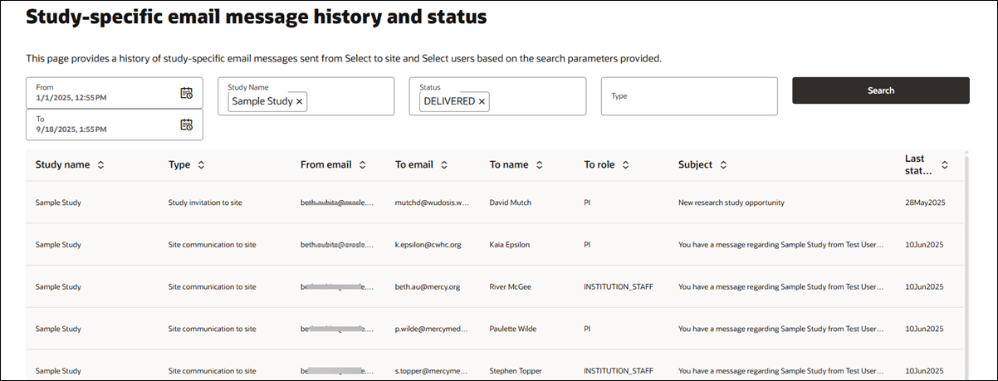This screenshot has height=381, width=998.
Task: Select the David Mutch name cell
Action: [510, 203]
